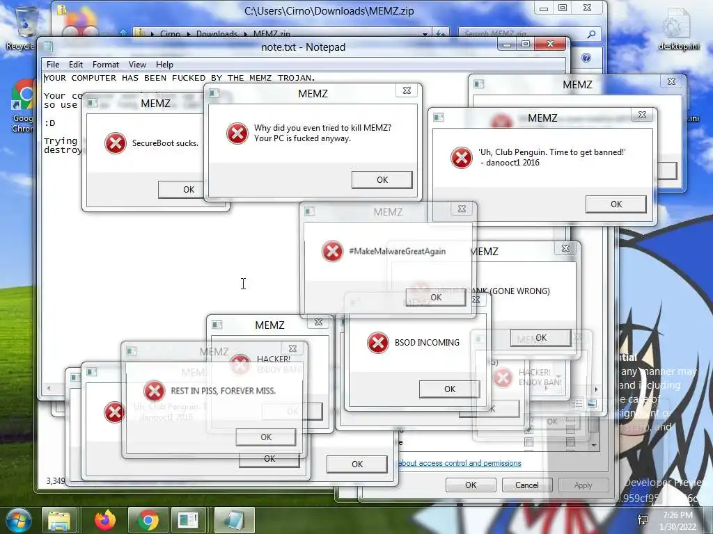Viewport: 713px width, 534px height.
Task: Click OK on the BSOD INCOMING dialog
Action: 449,389
